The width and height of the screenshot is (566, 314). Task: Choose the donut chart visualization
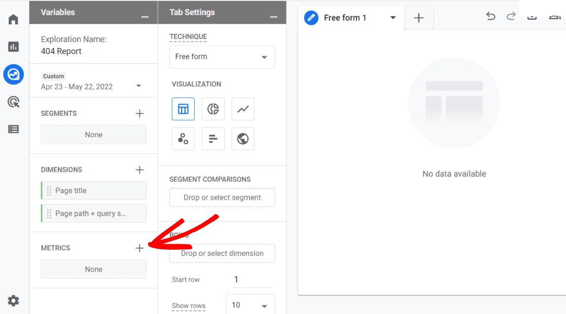[x=213, y=109]
